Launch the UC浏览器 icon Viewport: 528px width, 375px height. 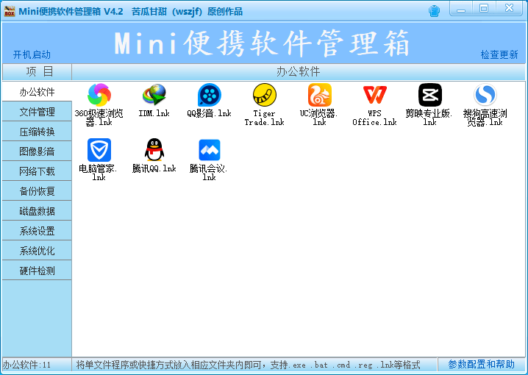pyautogui.click(x=320, y=95)
